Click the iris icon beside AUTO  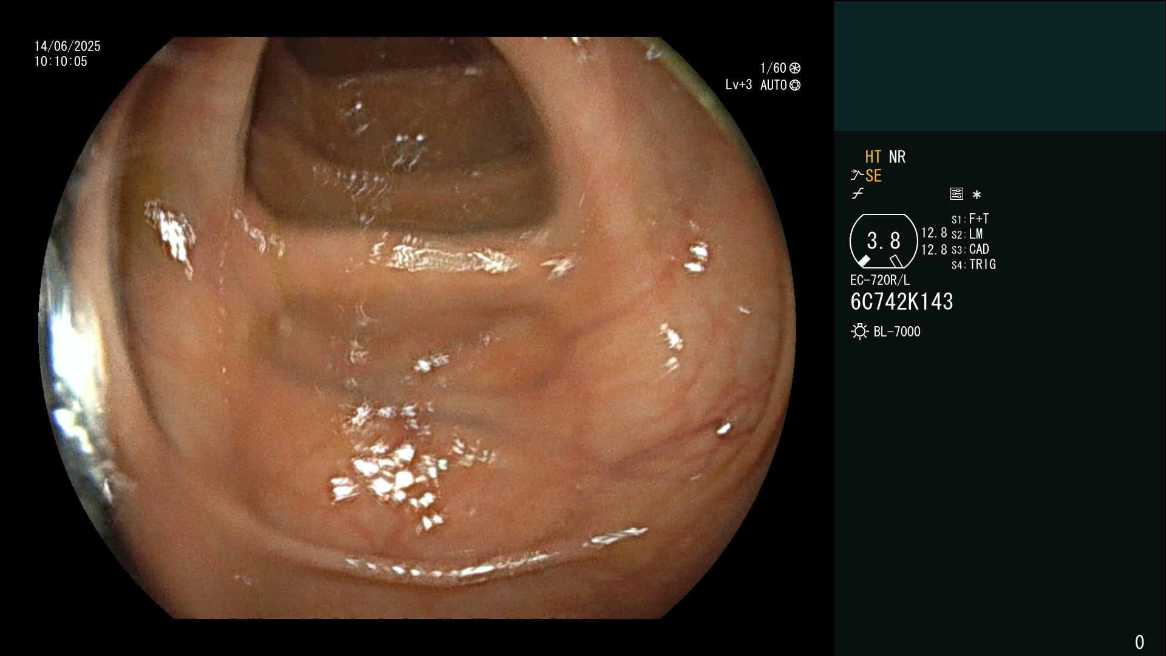click(x=795, y=85)
